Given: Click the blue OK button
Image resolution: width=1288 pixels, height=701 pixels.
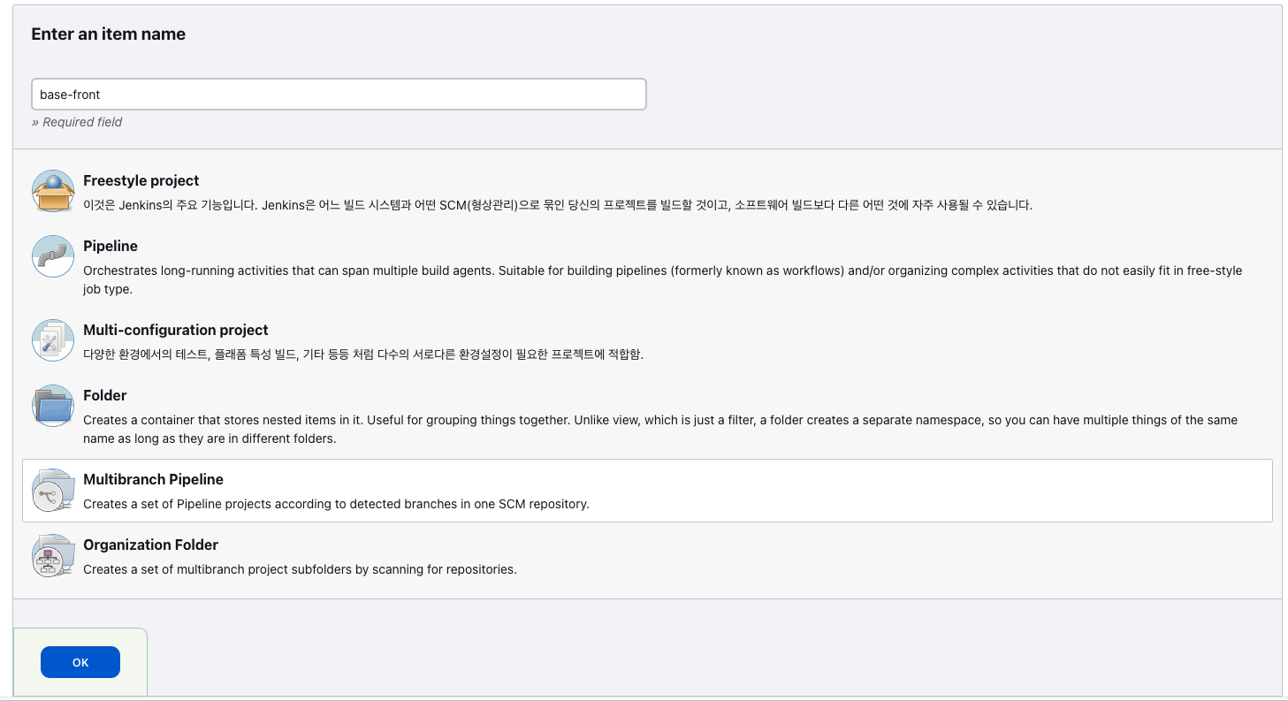Looking at the screenshot, I should (80, 662).
